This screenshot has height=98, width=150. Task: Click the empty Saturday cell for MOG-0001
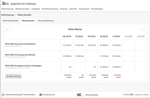coord(128,67)
